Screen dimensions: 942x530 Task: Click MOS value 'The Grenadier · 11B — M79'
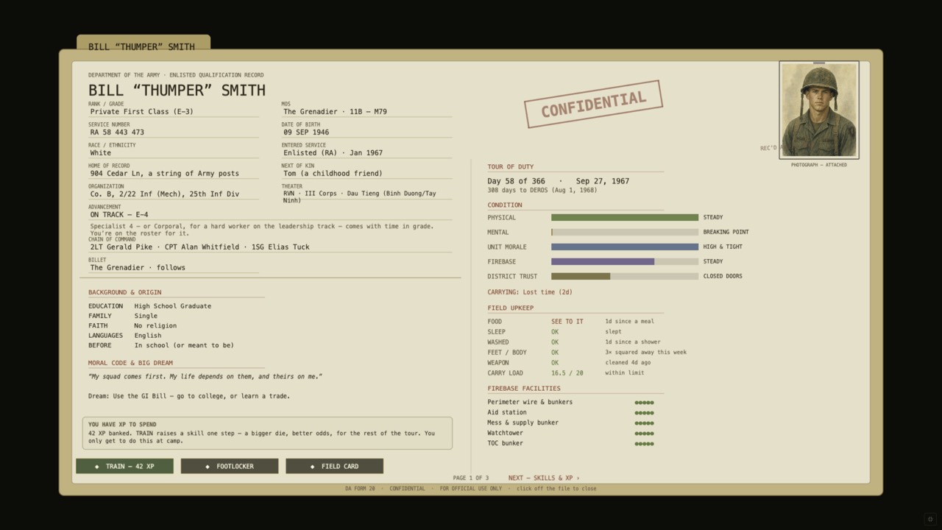click(335, 112)
